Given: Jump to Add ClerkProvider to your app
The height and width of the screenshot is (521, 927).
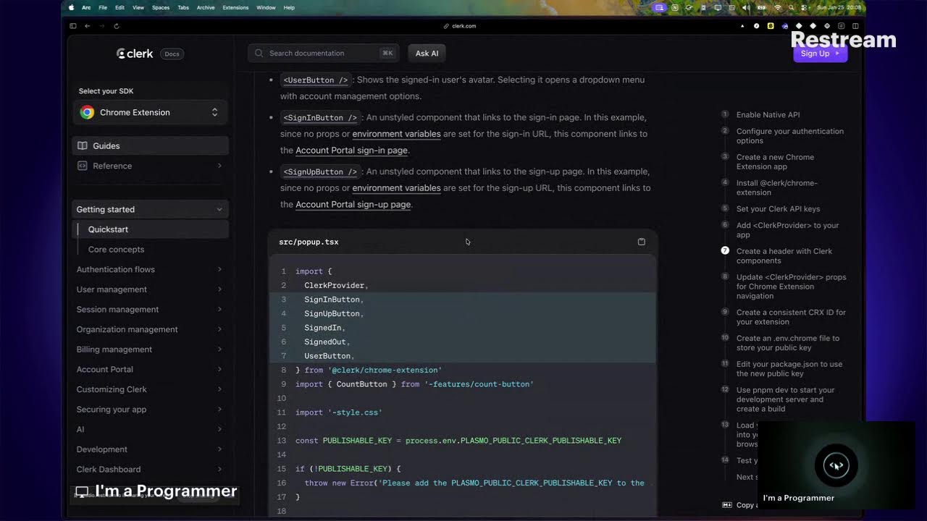Looking at the screenshot, I should click(787, 230).
